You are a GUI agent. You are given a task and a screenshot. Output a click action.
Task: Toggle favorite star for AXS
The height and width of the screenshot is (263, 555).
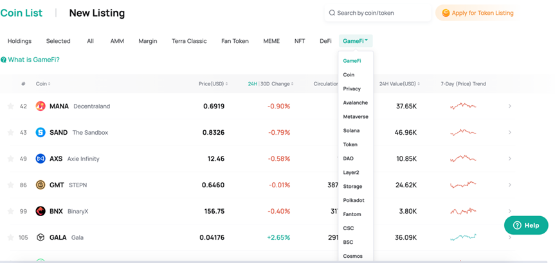pyautogui.click(x=11, y=158)
